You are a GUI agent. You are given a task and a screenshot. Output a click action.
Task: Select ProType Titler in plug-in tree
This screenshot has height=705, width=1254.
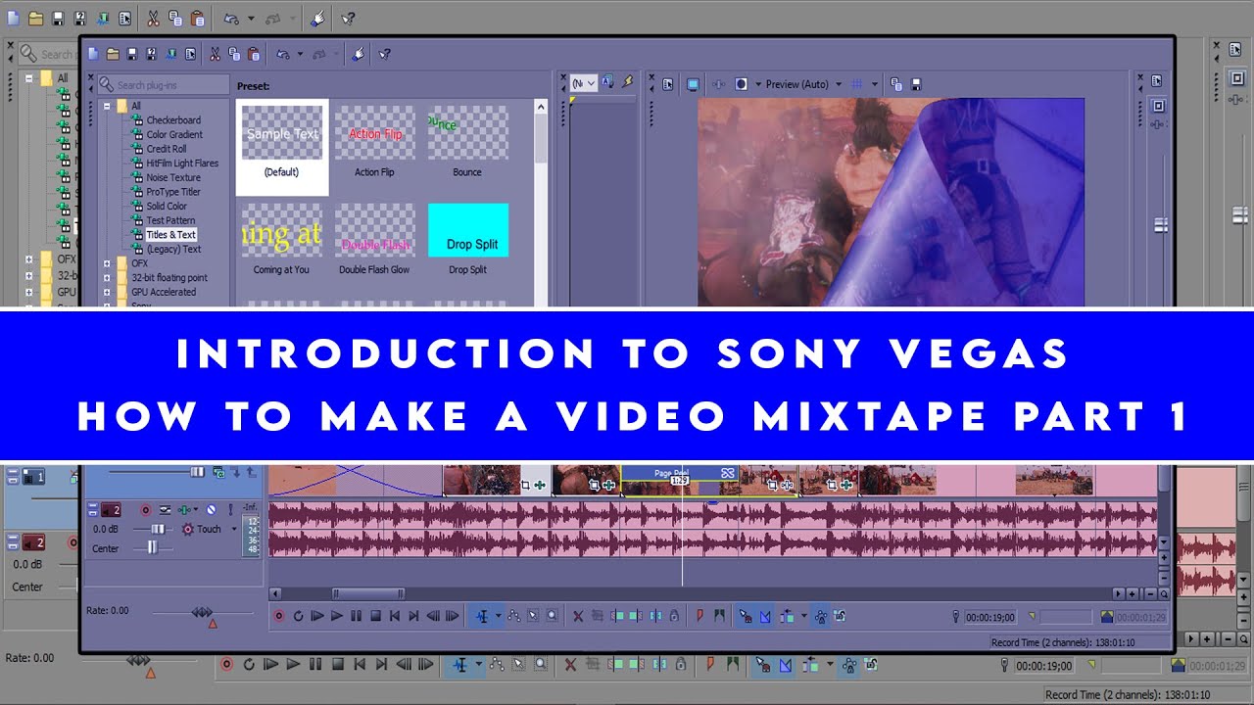pyautogui.click(x=173, y=192)
